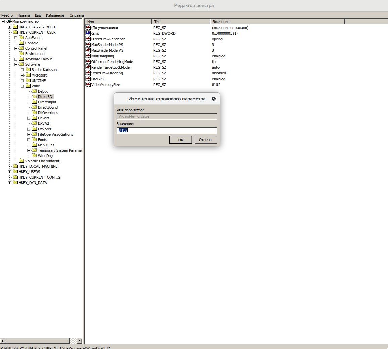Expand the Keyboard Layout key

pyautogui.click(x=16, y=59)
